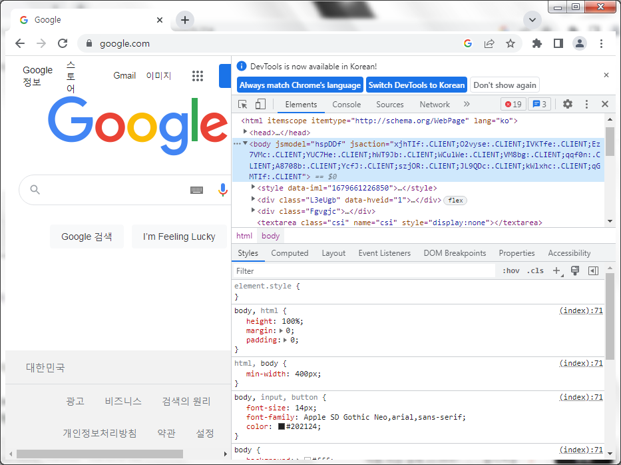Toggle the rendering emulations paintbrush icon
Viewport: 621px width, 465px height.
574,270
